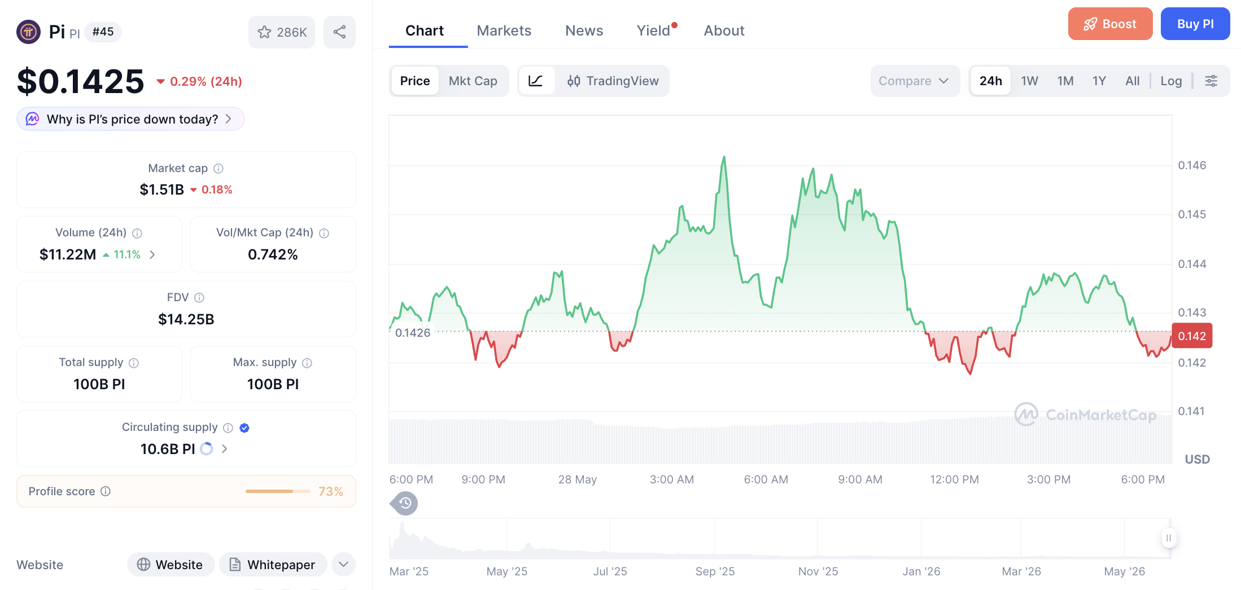The height and width of the screenshot is (590, 1241).
Task: Click the 0.742% Vol/Mkt Cap value
Action: coord(273,254)
